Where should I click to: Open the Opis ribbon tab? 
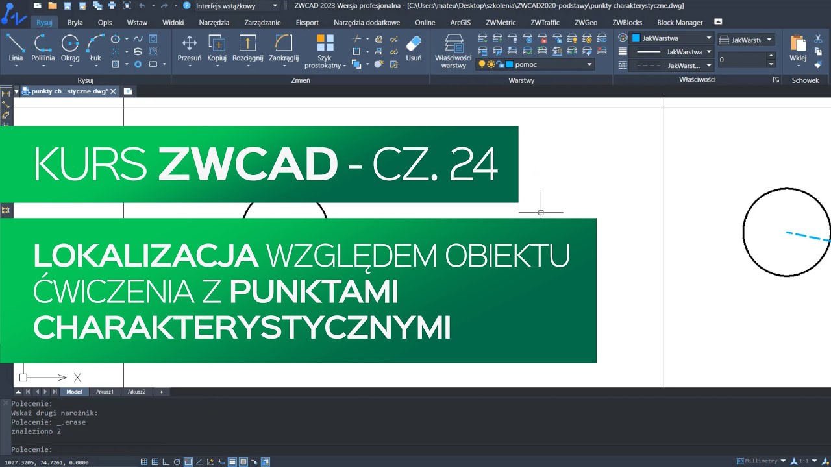(105, 22)
